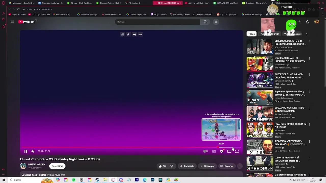Open the account avatar menu

click(317, 22)
